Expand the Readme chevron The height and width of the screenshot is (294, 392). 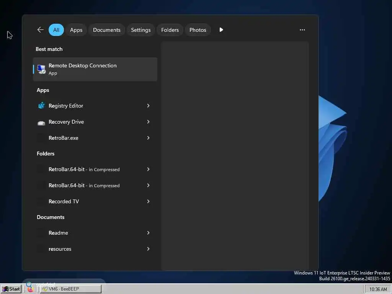(x=148, y=233)
